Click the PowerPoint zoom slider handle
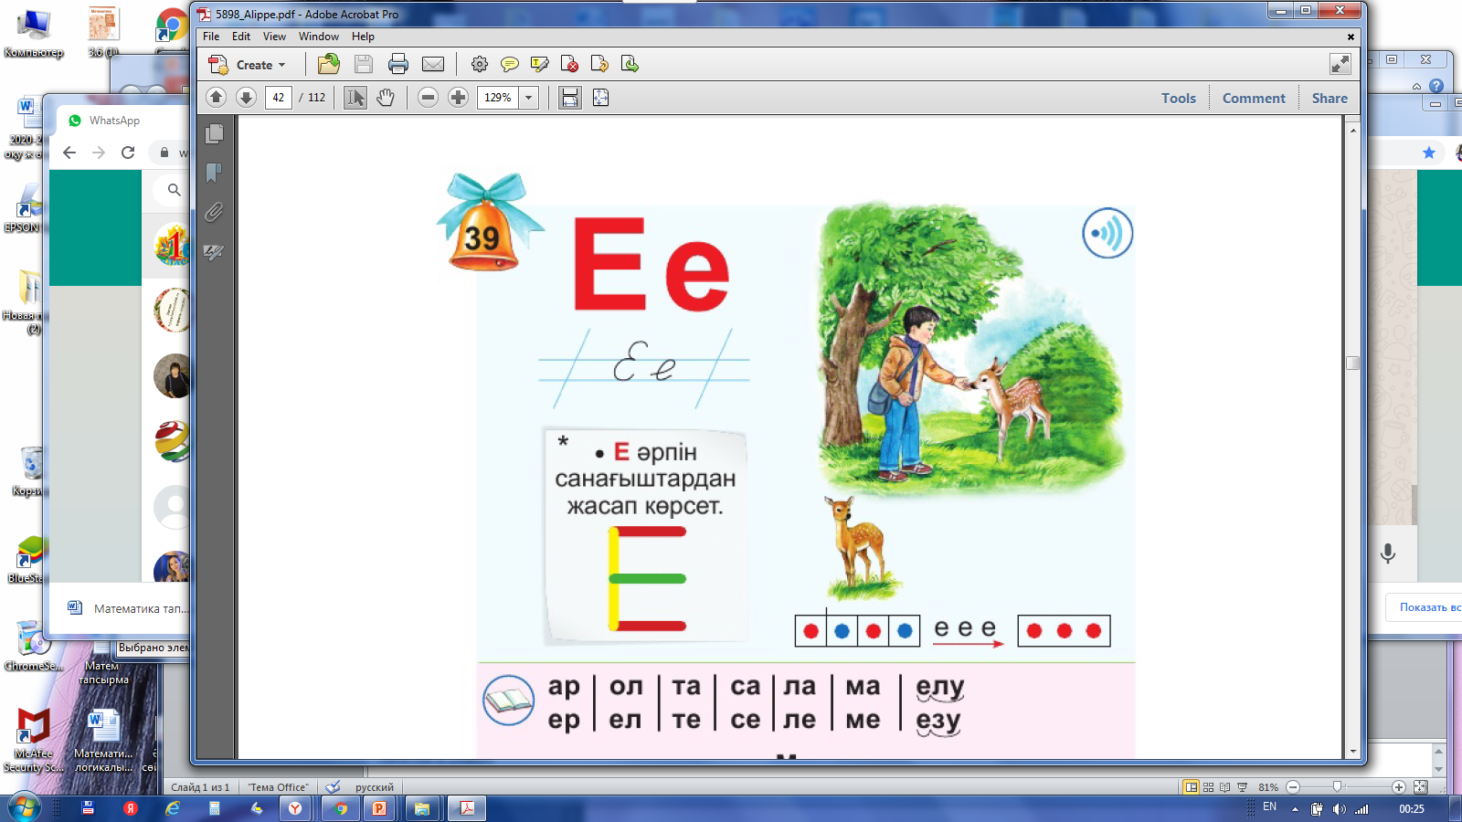Image resolution: width=1462 pixels, height=822 pixels. click(1338, 786)
